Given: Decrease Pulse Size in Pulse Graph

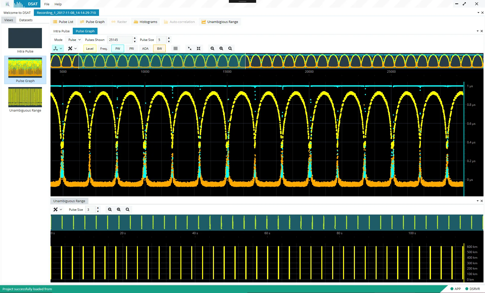Looking at the screenshot, I should pos(169,41).
